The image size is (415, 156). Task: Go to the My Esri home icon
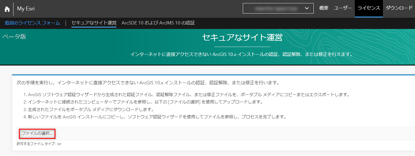point(7,9)
